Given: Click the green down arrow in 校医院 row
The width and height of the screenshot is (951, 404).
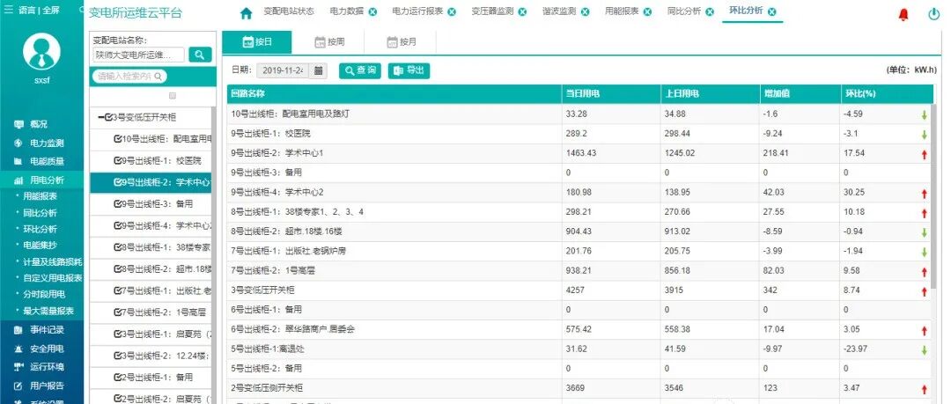Looking at the screenshot, I should (x=925, y=135).
